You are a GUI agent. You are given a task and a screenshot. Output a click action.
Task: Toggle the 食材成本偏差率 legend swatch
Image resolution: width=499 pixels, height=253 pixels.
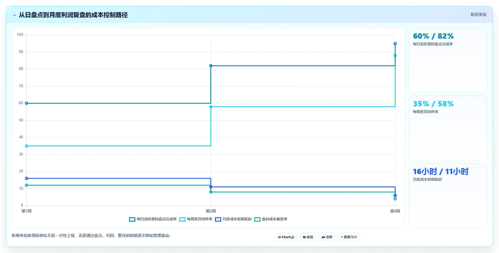[x=258, y=219]
